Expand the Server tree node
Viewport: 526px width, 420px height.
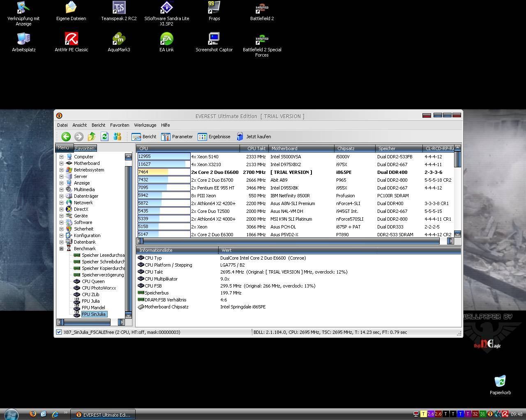point(62,176)
